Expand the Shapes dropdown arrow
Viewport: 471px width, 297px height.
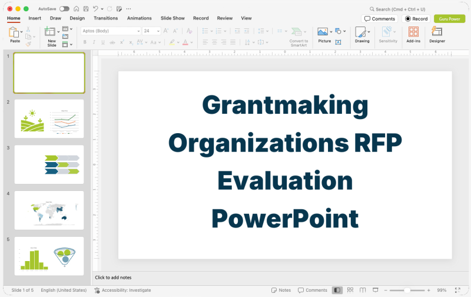[344, 31]
